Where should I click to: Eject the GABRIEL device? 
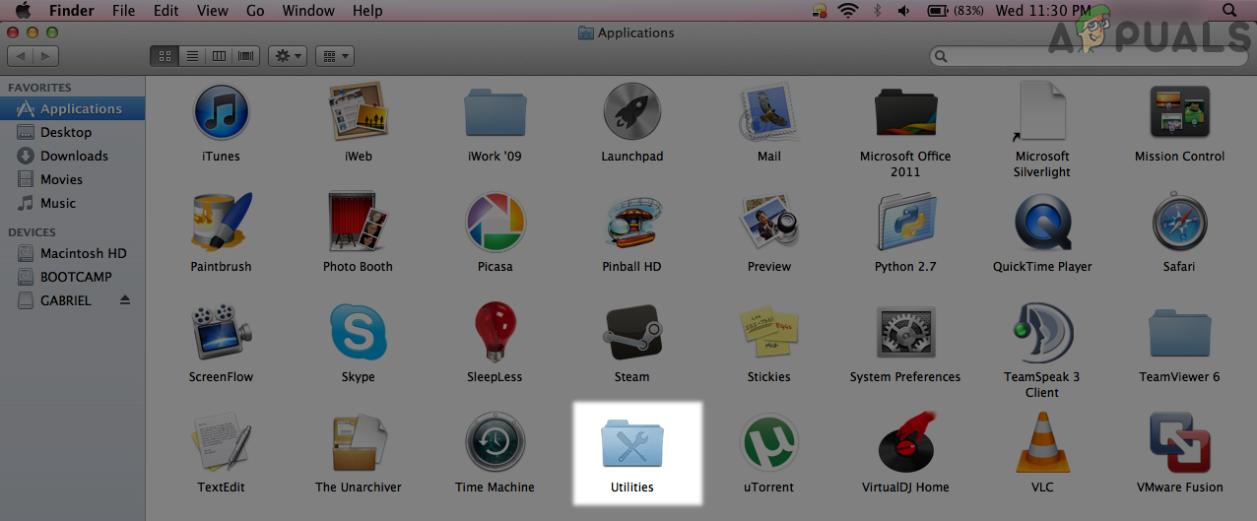(x=125, y=300)
